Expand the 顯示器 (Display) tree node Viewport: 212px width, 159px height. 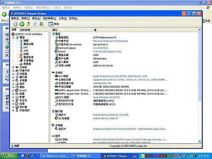(13, 77)
